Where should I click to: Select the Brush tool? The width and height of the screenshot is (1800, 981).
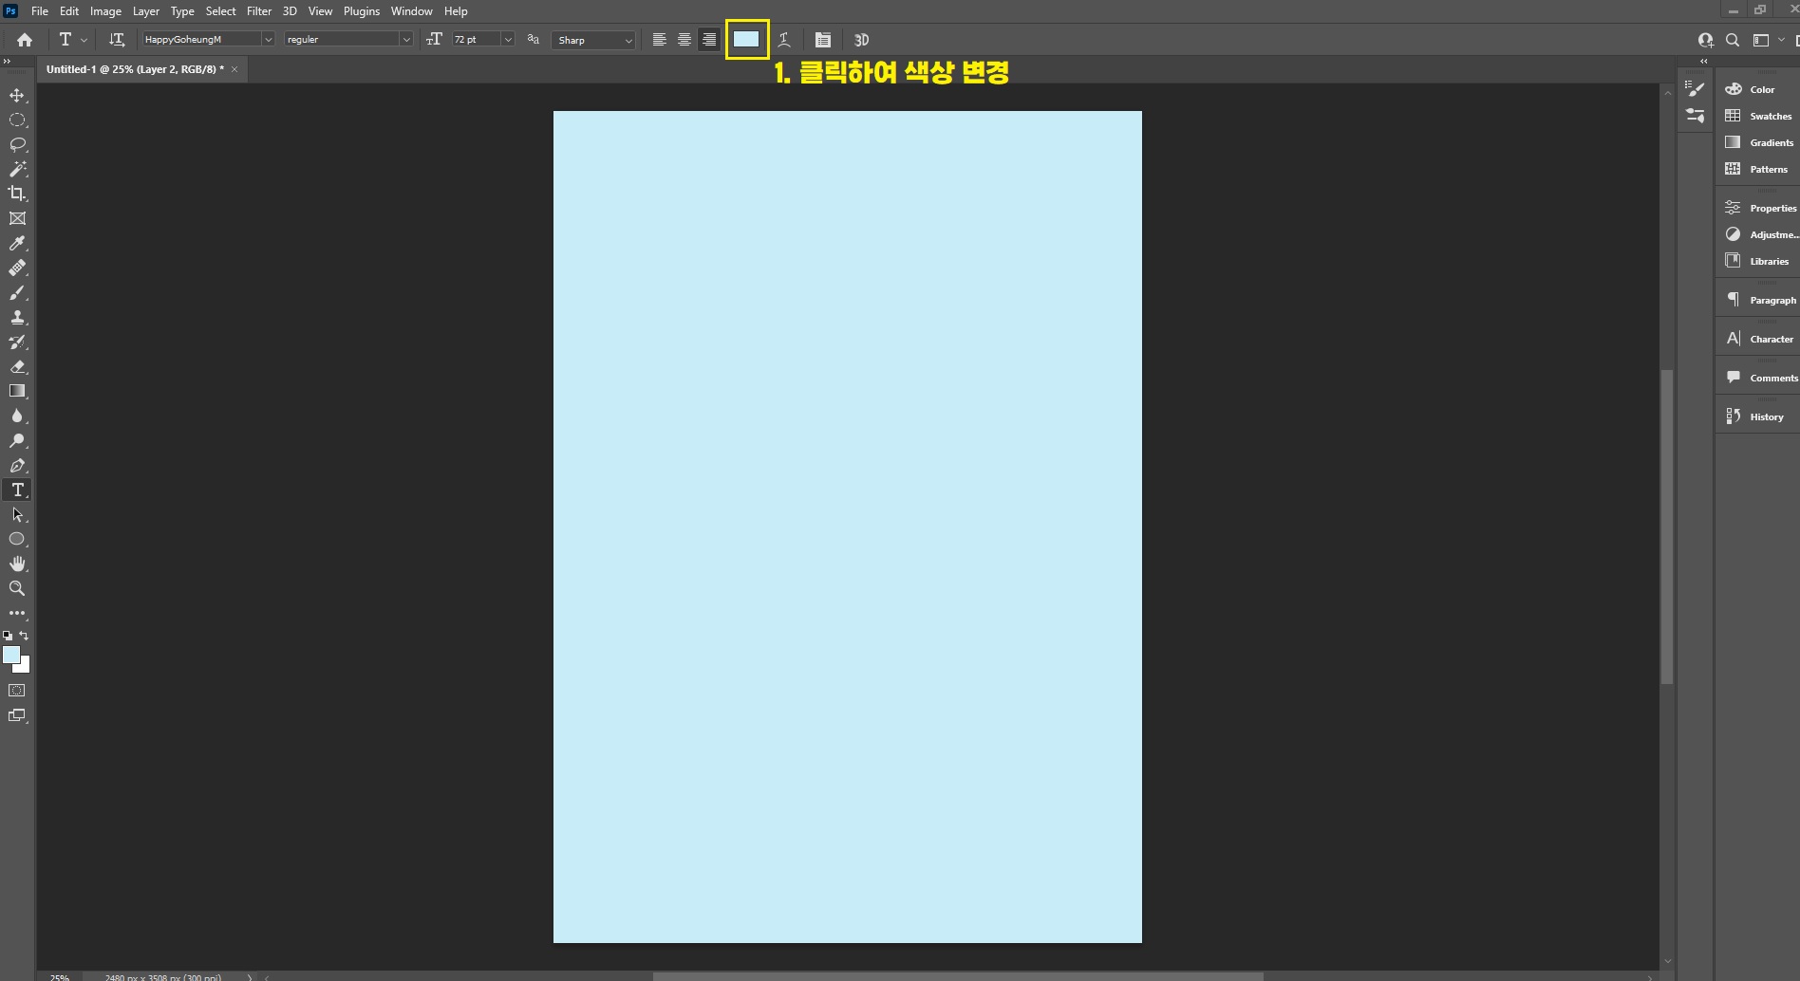tap(17, 292)
